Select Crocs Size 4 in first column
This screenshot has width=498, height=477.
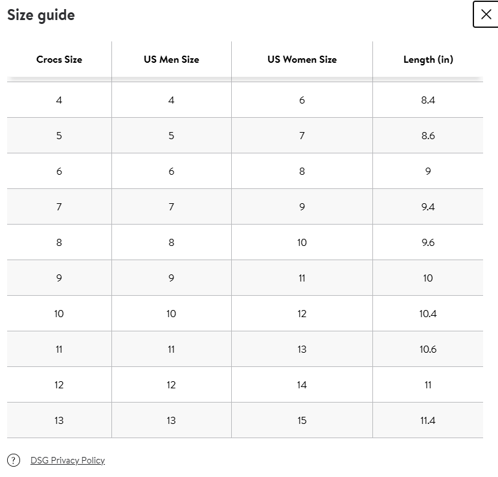tap(59, 100)
